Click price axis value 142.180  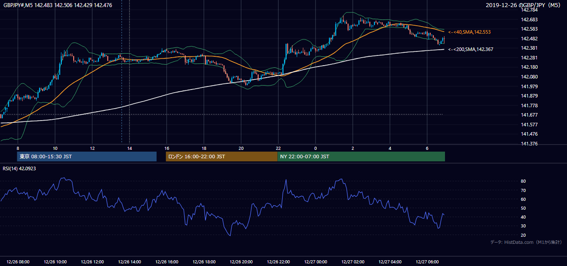coord(528,67)
